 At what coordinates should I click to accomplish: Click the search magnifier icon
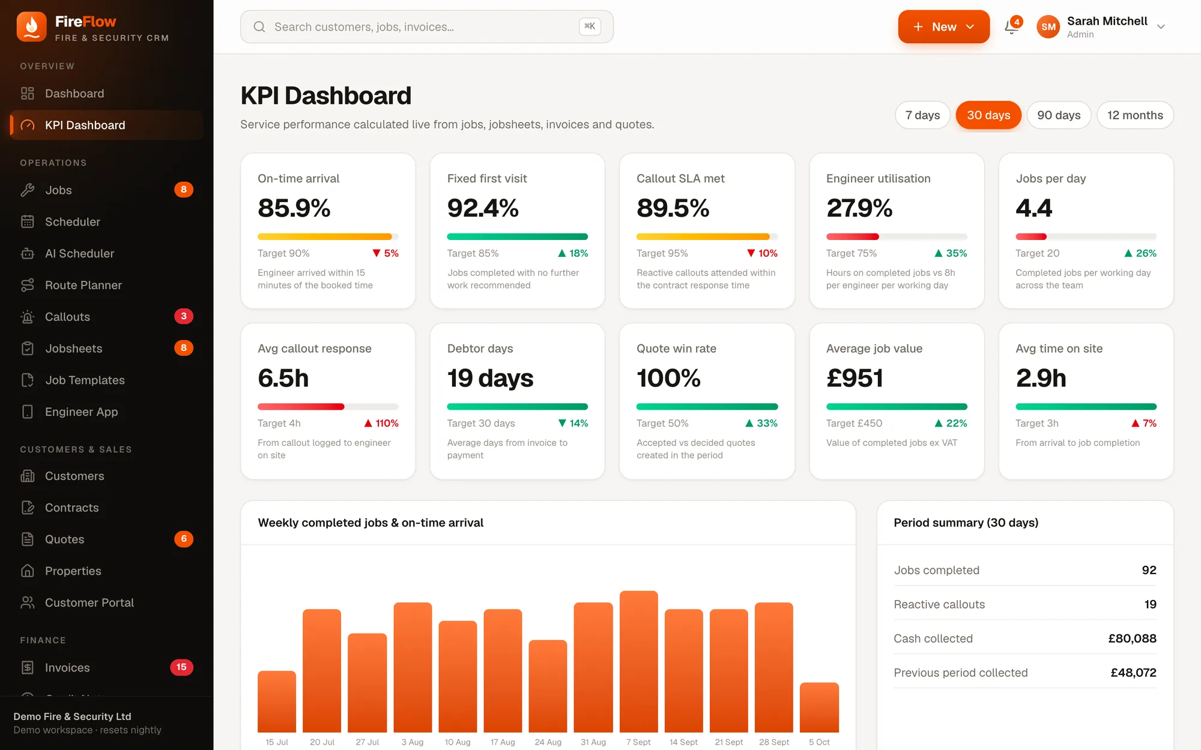click(259, 27)
